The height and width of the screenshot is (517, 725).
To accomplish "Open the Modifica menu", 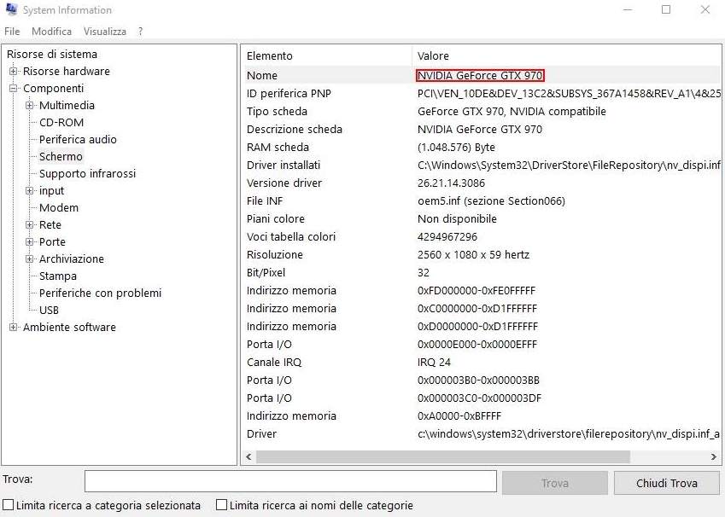I will 51,32.
